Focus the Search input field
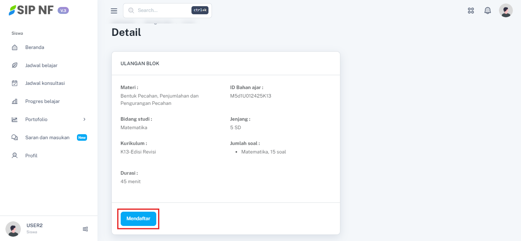 coord(162,10)
